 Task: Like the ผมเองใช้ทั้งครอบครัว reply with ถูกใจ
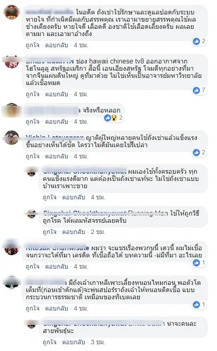click(x=49, y=198)
